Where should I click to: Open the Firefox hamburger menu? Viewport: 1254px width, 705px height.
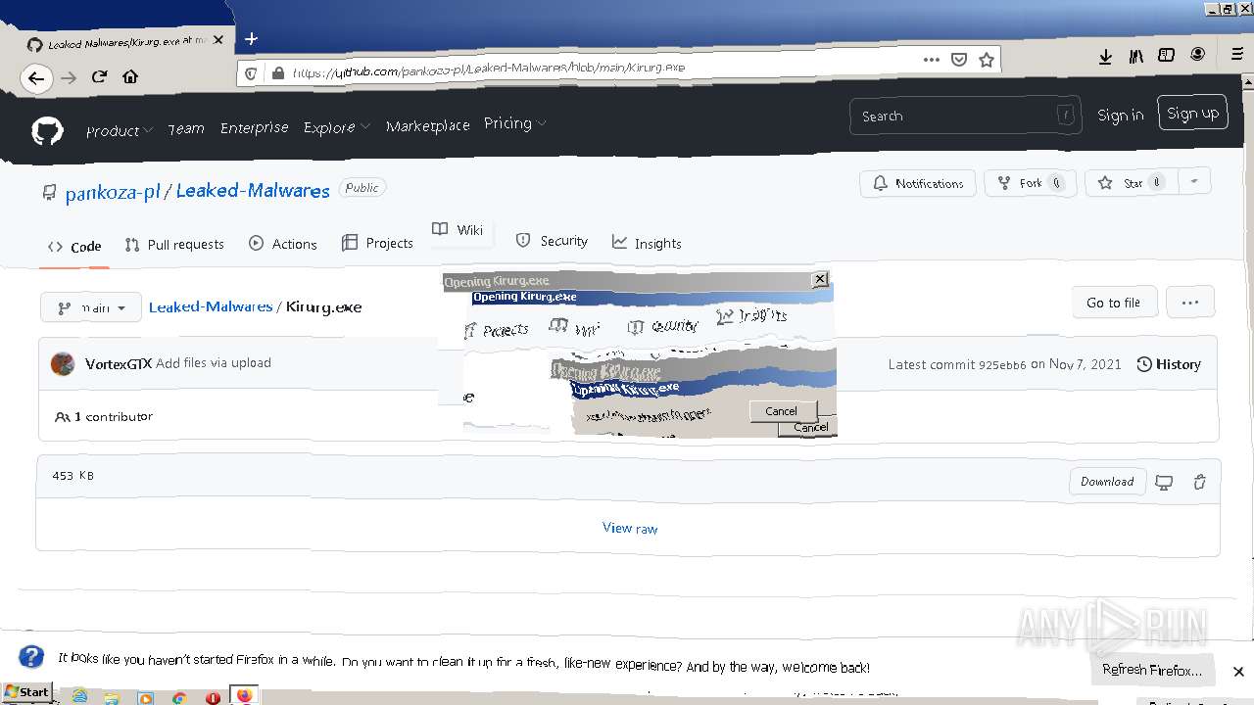1236,55
